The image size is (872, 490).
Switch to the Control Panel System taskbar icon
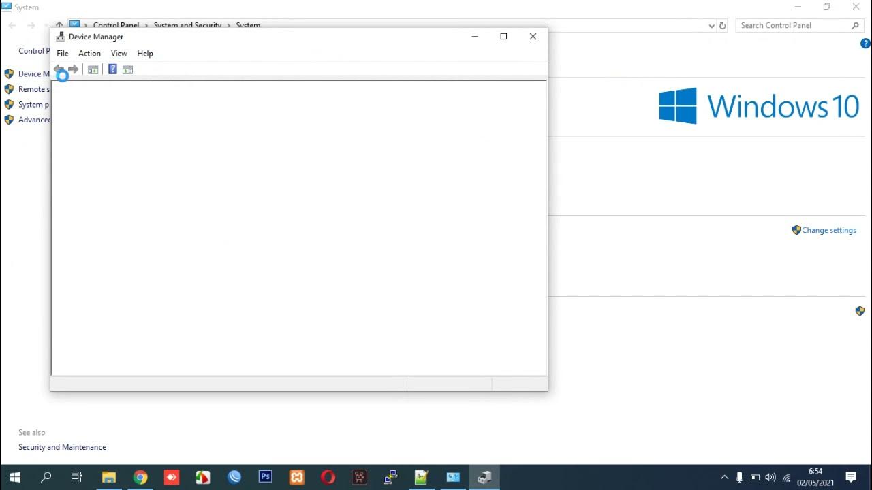point(453,477)
